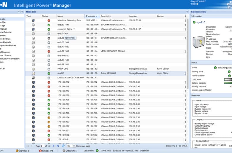The width and height of the screenshot is (232, 153).
Task: Open Upgrade item in left navigation
Action: pos(5,42)
